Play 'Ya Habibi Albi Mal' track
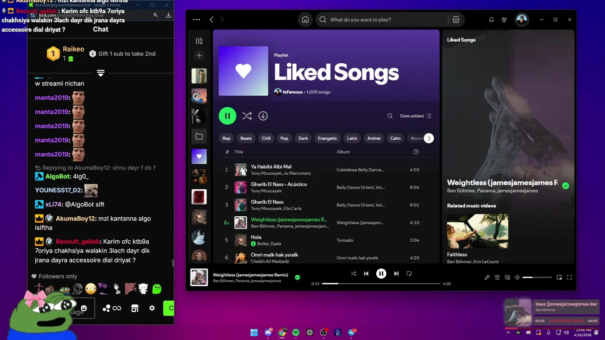This screenshot has width=605, height=340. [271, 167]
